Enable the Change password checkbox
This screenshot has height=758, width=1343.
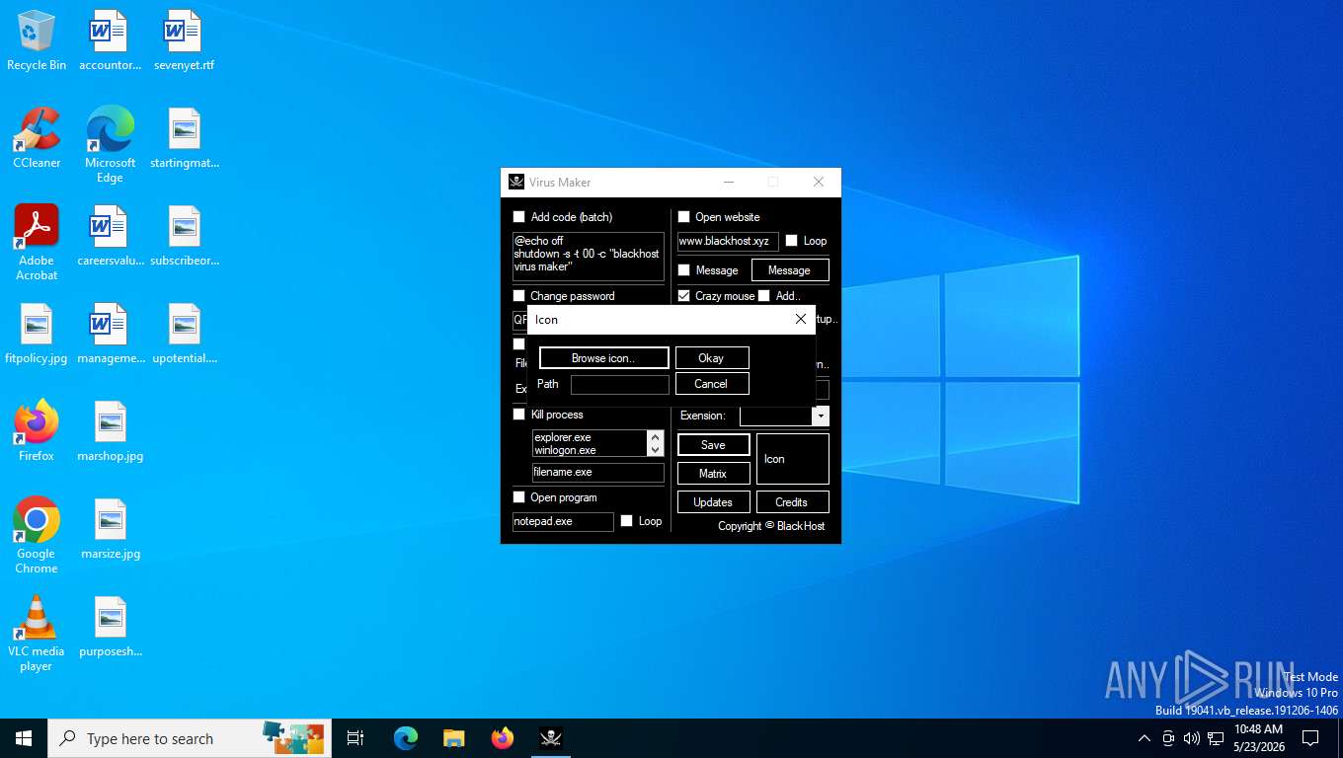519,296
